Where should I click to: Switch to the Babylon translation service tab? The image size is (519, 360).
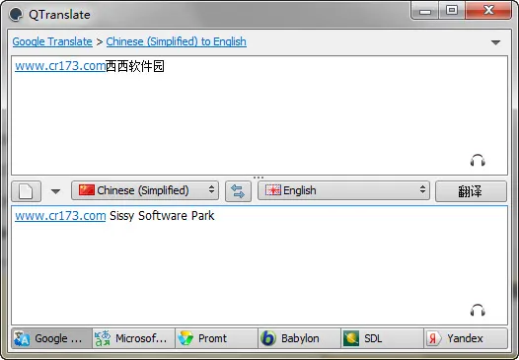299,338
